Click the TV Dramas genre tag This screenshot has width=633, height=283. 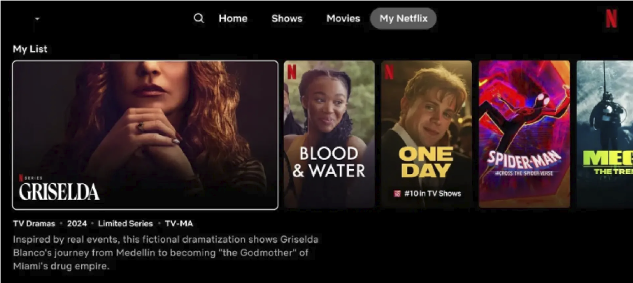click(34, 224)
